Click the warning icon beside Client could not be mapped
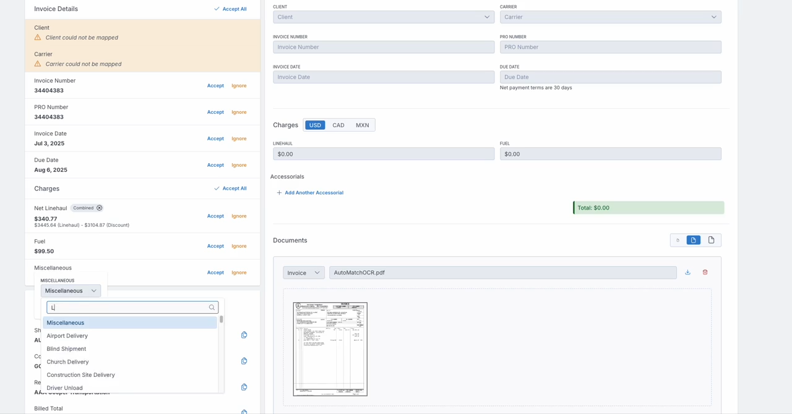 (x=38, y=37)
